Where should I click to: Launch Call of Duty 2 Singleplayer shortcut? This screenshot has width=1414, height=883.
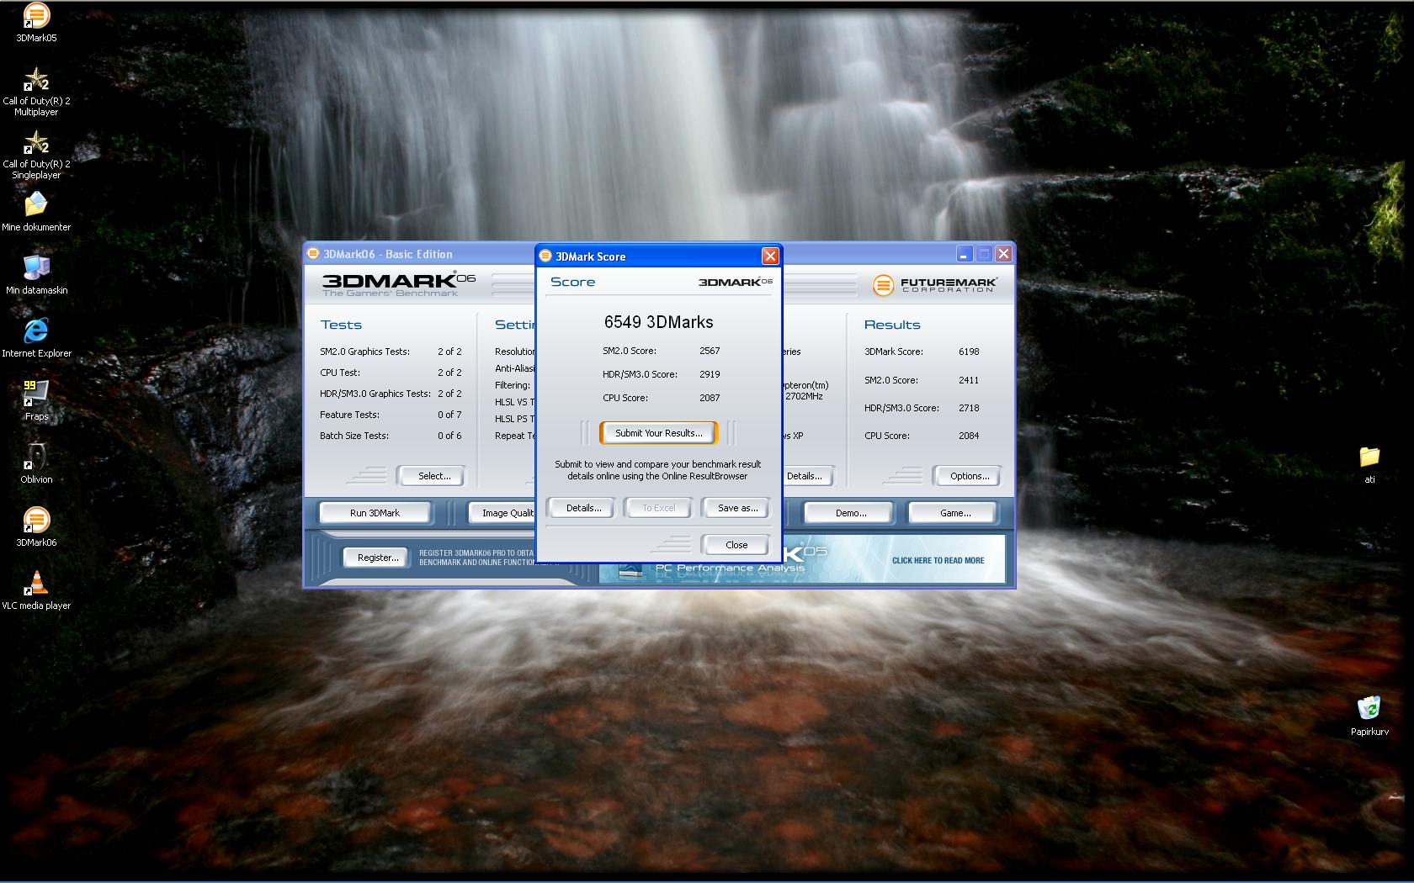(36, 154)
